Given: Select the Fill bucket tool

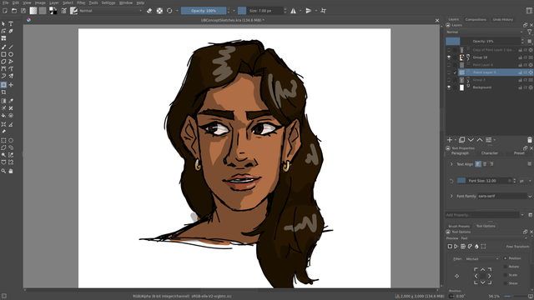Looking at the screenshot, I should click(3, 116).
